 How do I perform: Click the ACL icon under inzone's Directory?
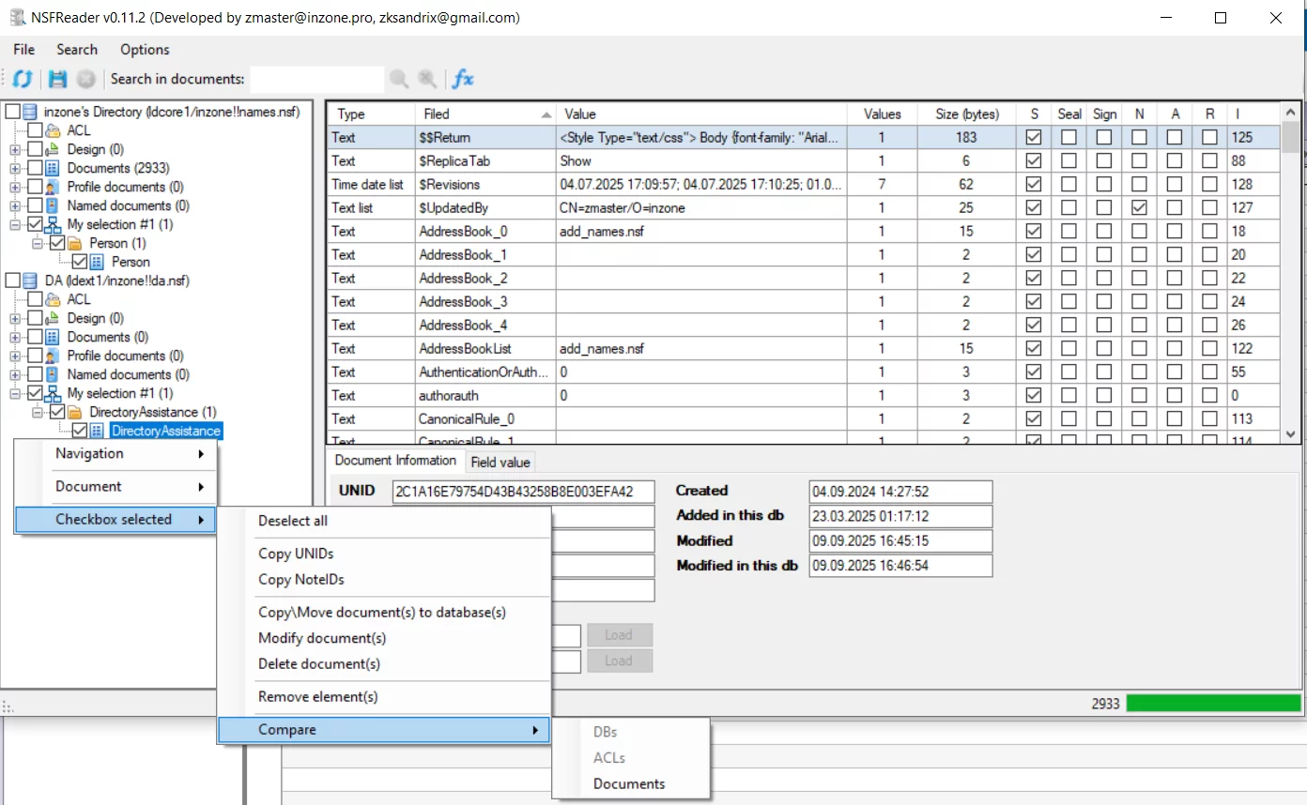[54, 130]
